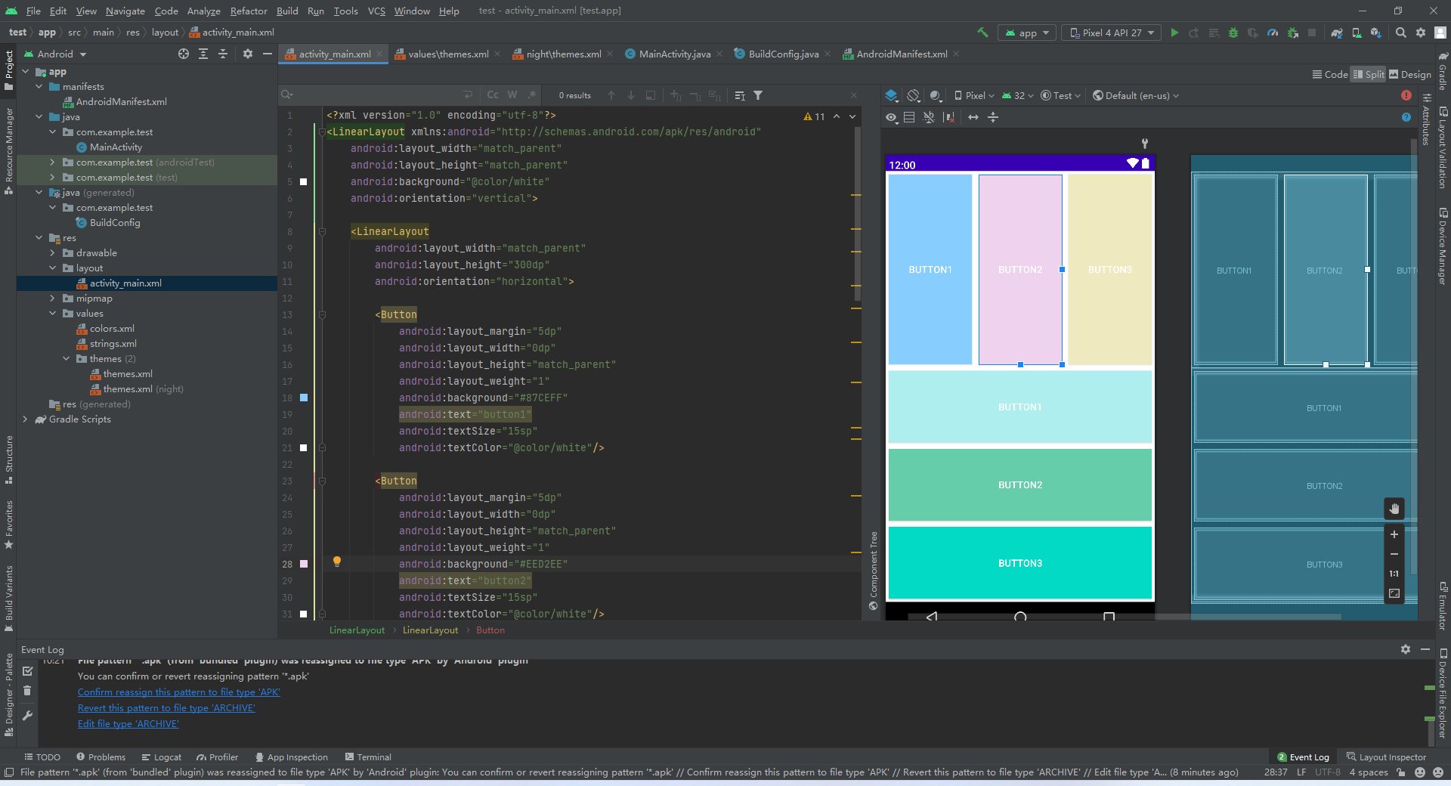Screen dimensions: 1451x786
Task: Click Edit file type 'ARCHIVE' link
Action: click(x=128, y=724)
